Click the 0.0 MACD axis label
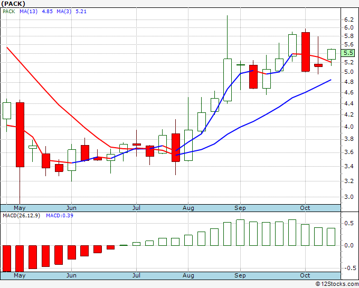The width and height of the screenshot is (359, 288). tap(348, 245)
